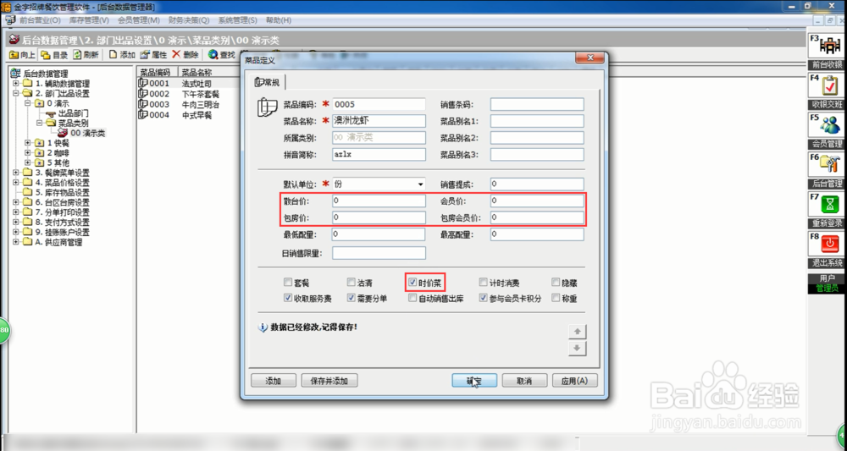Enable the 计时消费 checkbox
The image size is (847, 451).
(x=484, y=282)
